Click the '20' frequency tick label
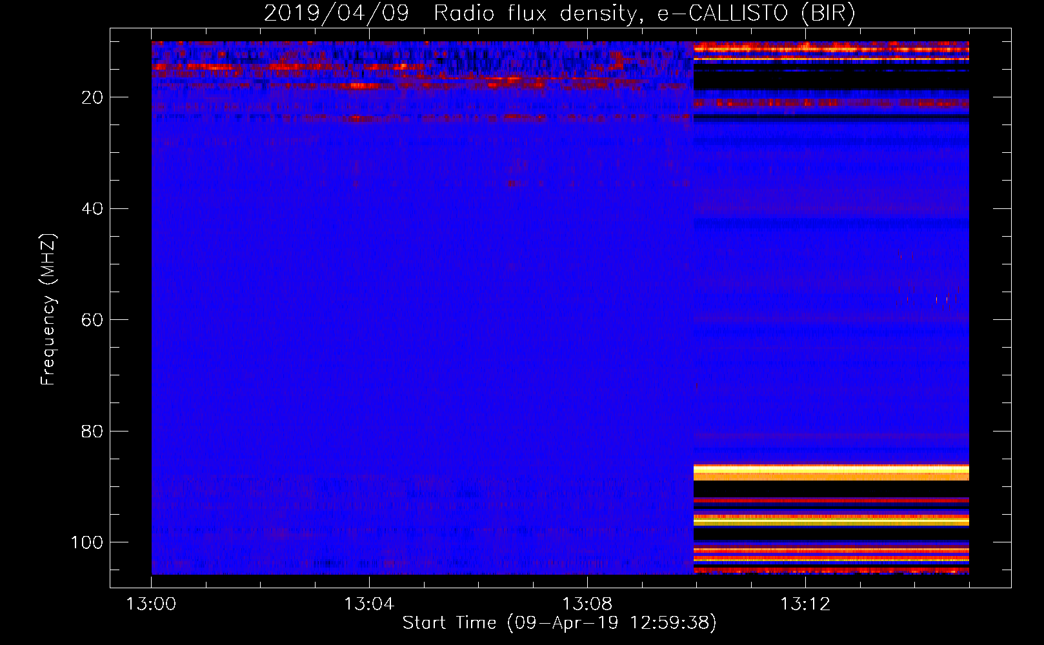1044x645 pixels. tap(93, 97)
